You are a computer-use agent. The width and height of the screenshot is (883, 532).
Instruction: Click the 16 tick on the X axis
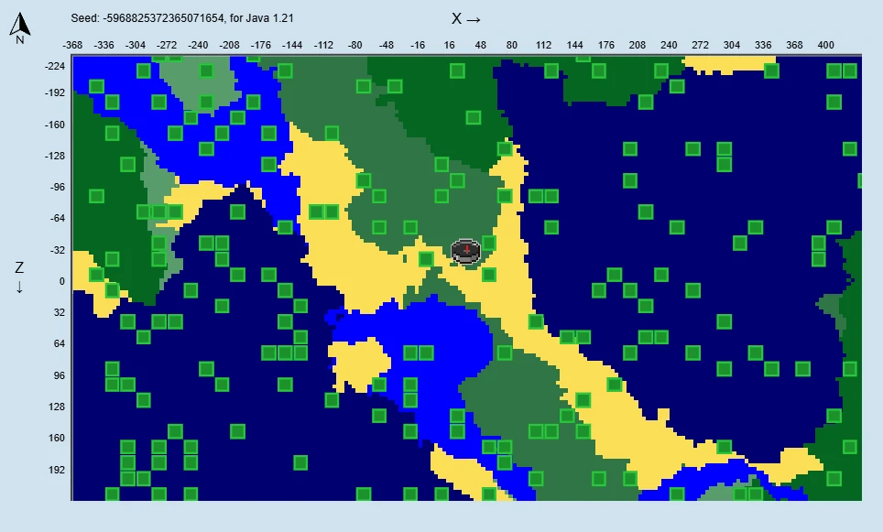449,45
